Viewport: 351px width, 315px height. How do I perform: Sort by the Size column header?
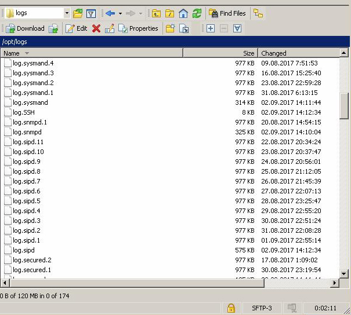coord(220,53)
